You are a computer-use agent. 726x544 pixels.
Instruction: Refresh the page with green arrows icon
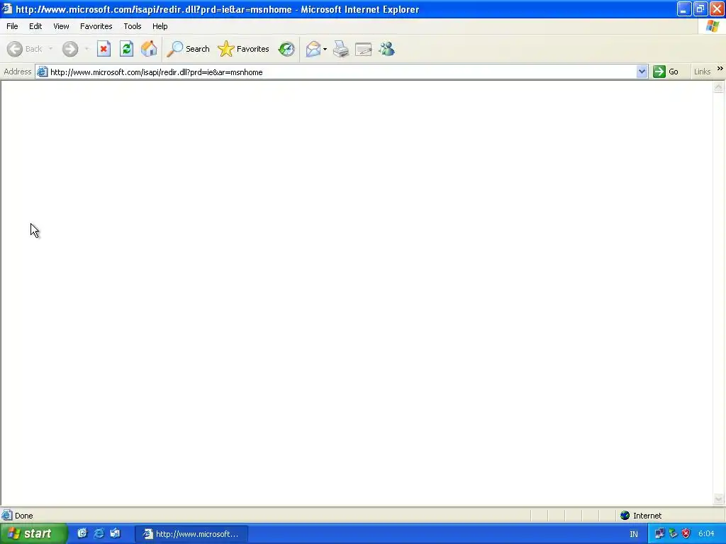tap(126, 49)
